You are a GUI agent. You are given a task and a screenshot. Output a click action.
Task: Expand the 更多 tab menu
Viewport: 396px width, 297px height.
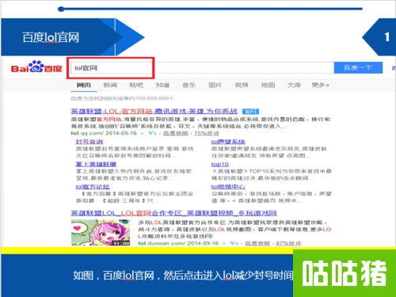(x=321, y=85)
